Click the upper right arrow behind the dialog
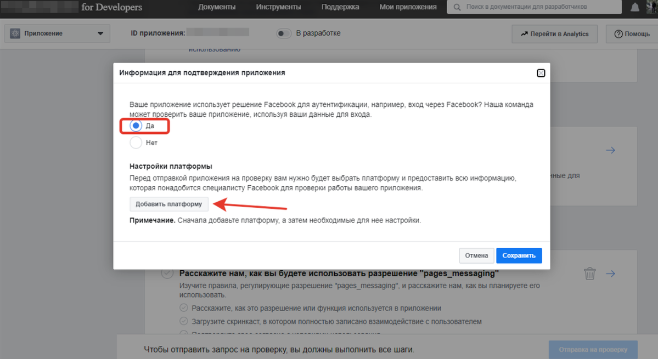Image resolution: width=658 pixels, height=359 pixels. point(610,150)
